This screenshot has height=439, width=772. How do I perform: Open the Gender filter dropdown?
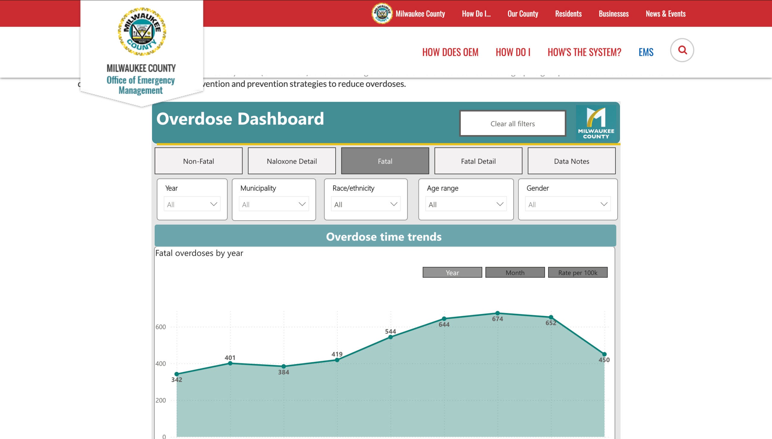[568, 204]
